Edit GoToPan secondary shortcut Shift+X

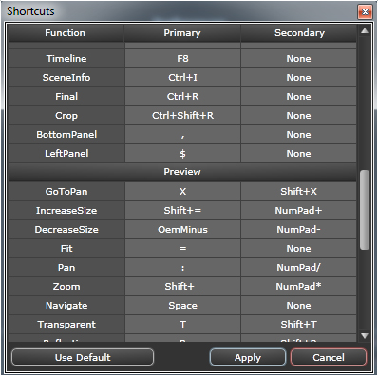(x=298, y=192)
